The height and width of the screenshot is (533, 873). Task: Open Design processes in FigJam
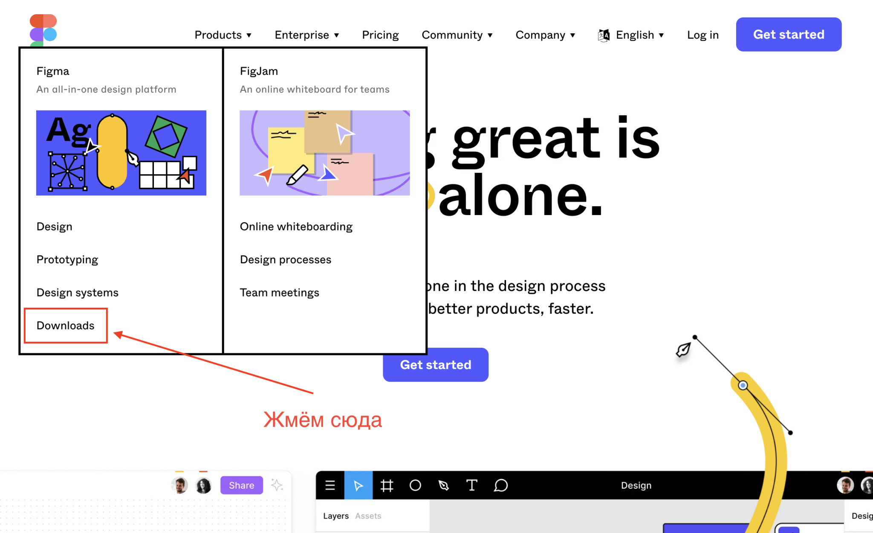(285, 259)
